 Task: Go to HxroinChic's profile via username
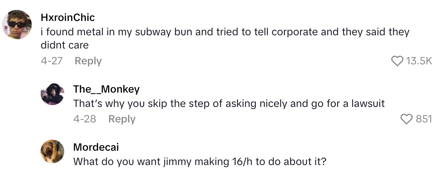coord(68,17)
